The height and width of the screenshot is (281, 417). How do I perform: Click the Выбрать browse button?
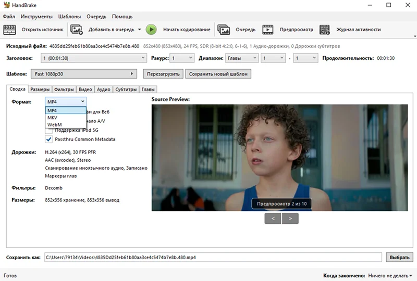tap(399, 257)
